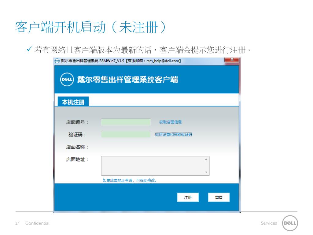Open the 如何设置和获取验证码 help link
Viewport: 313px width, 235px height.
[x=174, y=135]
